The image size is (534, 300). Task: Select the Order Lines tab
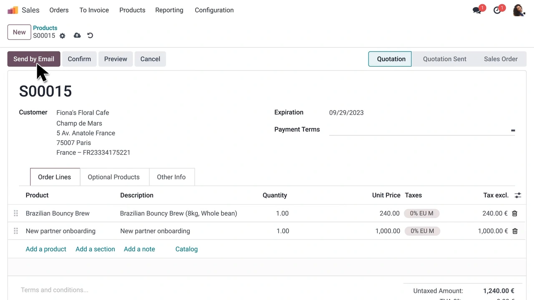pyautogui.click(x=55, y=177)
